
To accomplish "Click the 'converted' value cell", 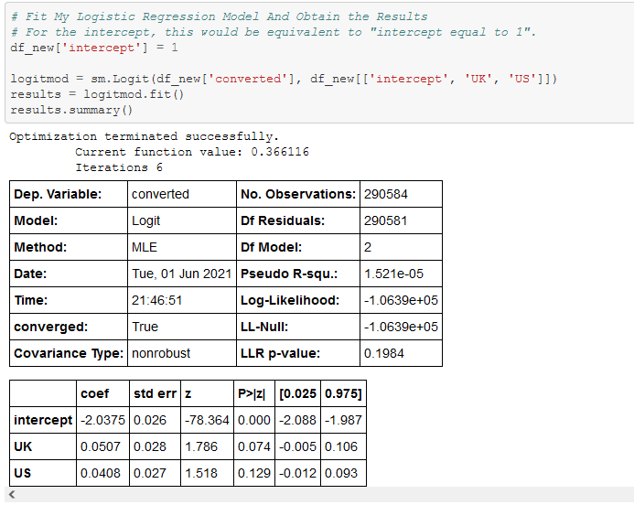I will 182,194.
